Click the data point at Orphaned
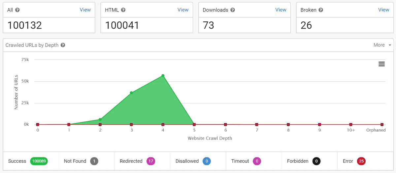Image resolution: width=396 pixels, height=173 pixels. [382, 125]
